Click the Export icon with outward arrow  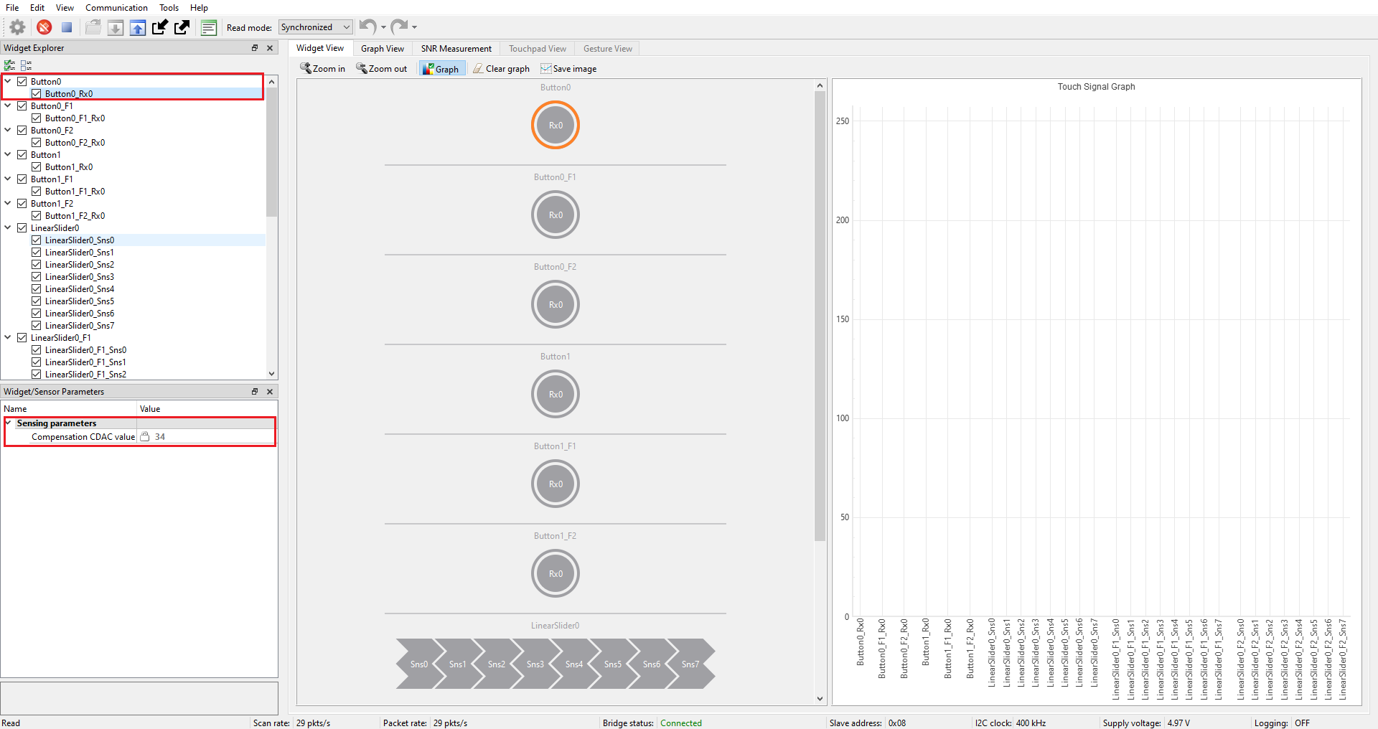182,27
